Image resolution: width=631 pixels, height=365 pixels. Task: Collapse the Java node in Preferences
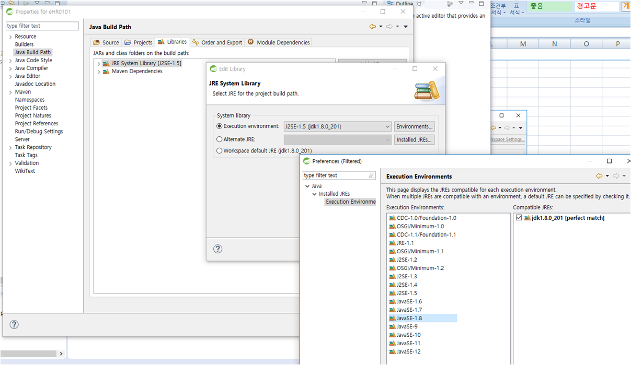(307, 186)
